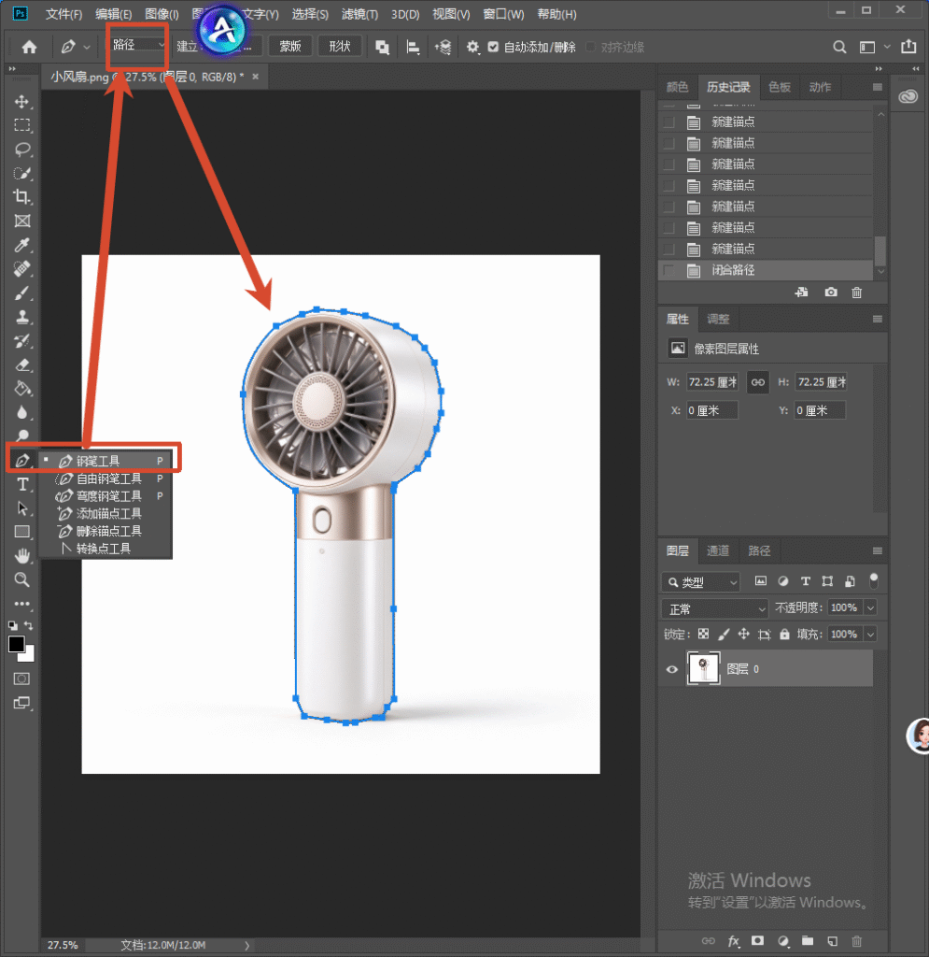Select the Move tool

(x=22, y=101)
